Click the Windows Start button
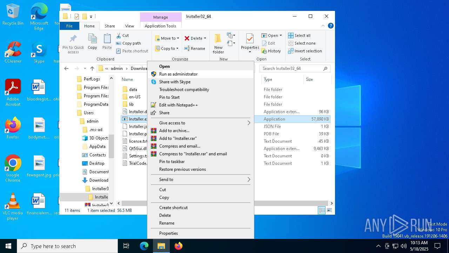This screenshot has height=253, width=449. click(8, 246)
